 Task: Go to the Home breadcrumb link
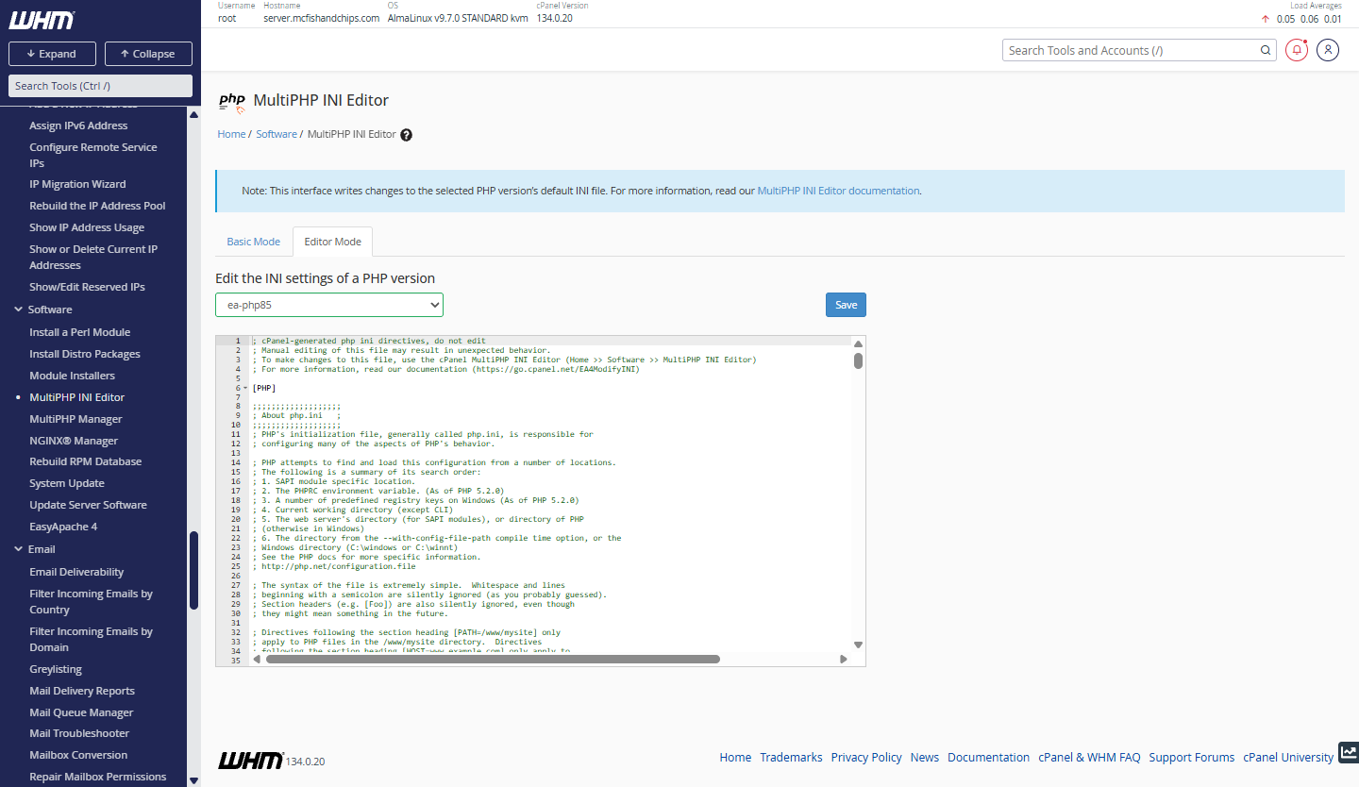(231, 134)
